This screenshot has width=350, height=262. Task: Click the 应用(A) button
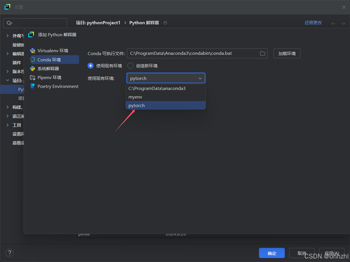332,253
